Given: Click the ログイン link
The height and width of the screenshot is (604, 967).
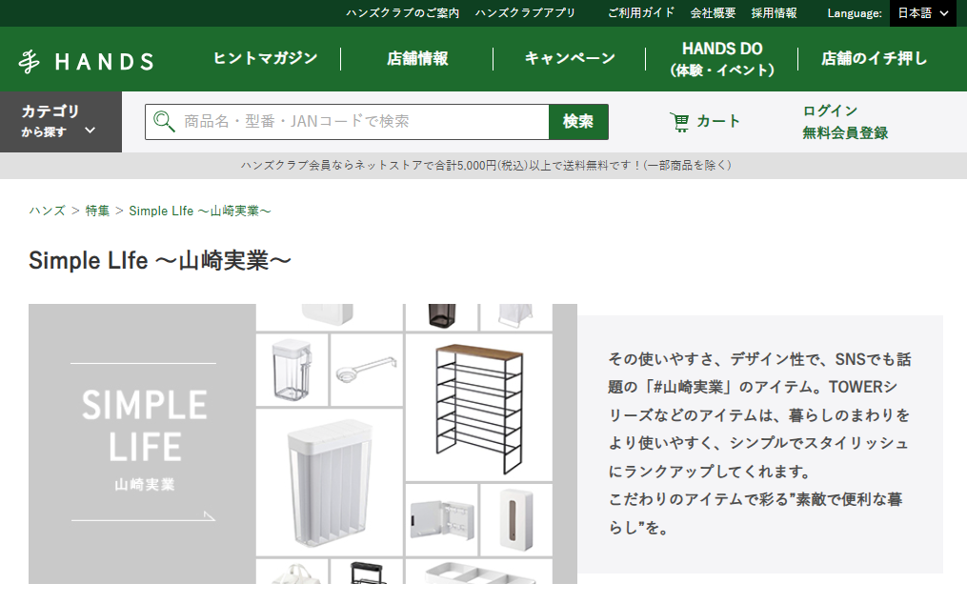Looking at the screenshot, I should tap(830, 111).
